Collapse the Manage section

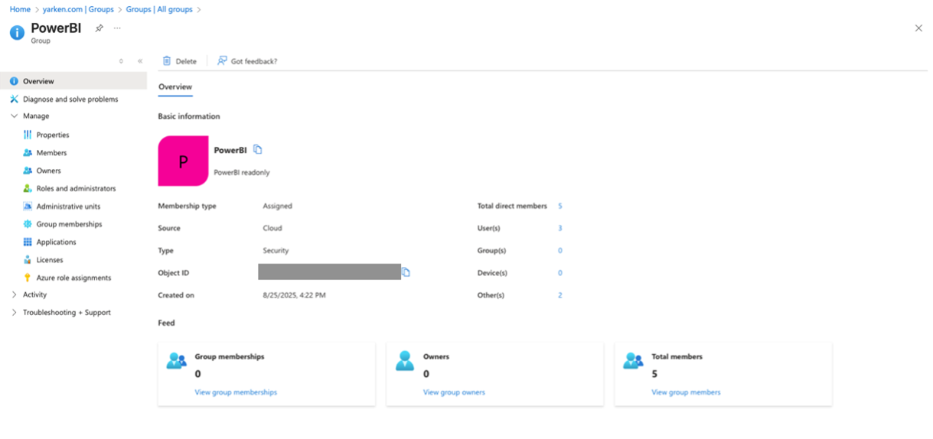(14, 116)
